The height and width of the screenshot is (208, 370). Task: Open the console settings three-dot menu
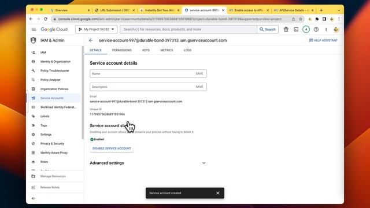coord(326,29)
